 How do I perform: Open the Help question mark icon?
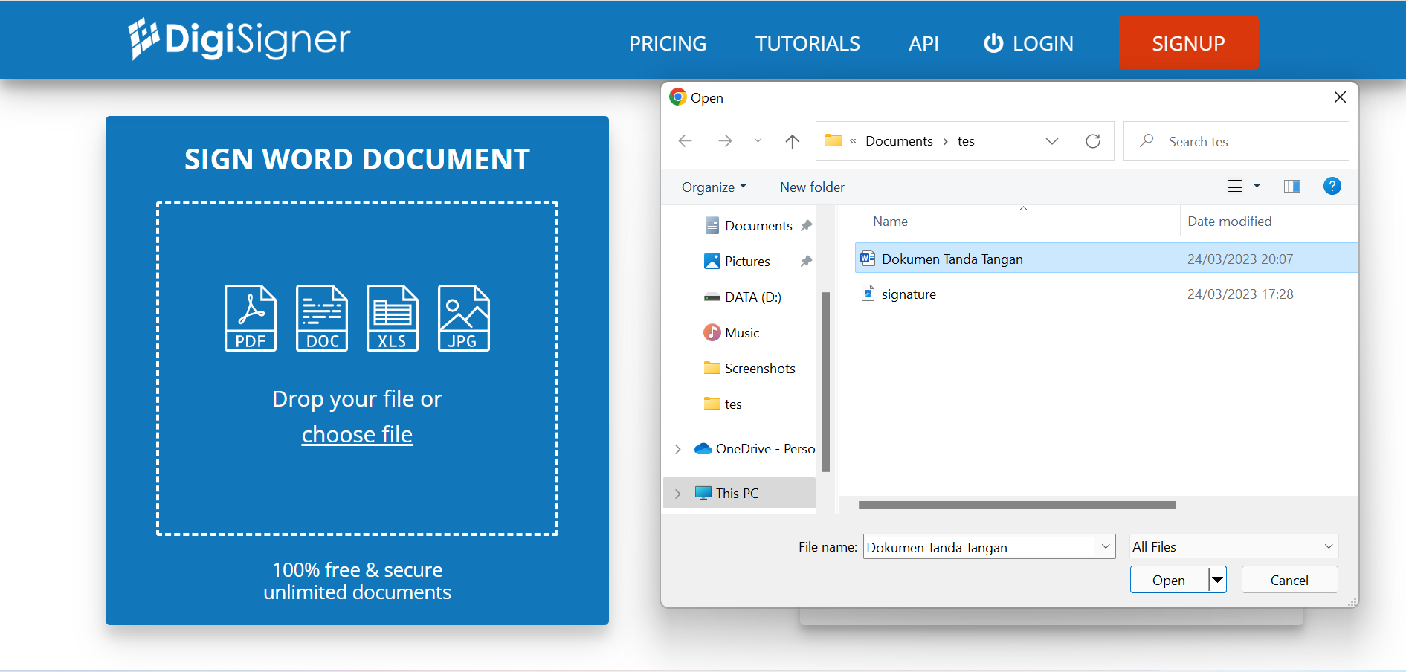[x=1332, y=186]
